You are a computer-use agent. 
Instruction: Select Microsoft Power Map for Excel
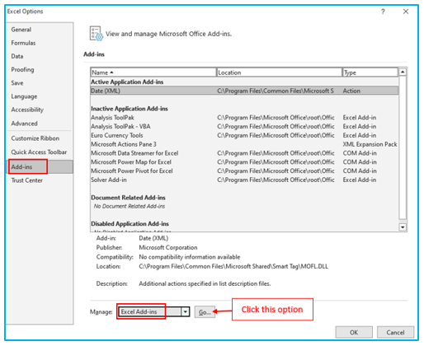[x=244, y=162]
